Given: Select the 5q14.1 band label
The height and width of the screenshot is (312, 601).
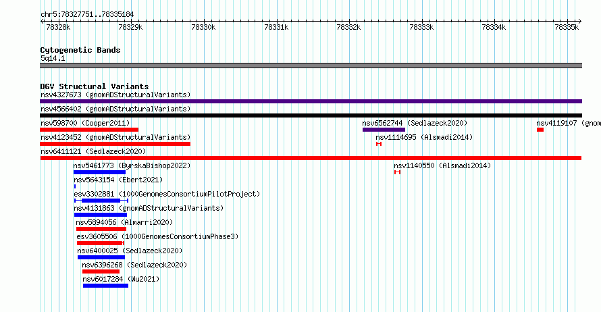Looking at the screenshot, I should click(53, 58).
